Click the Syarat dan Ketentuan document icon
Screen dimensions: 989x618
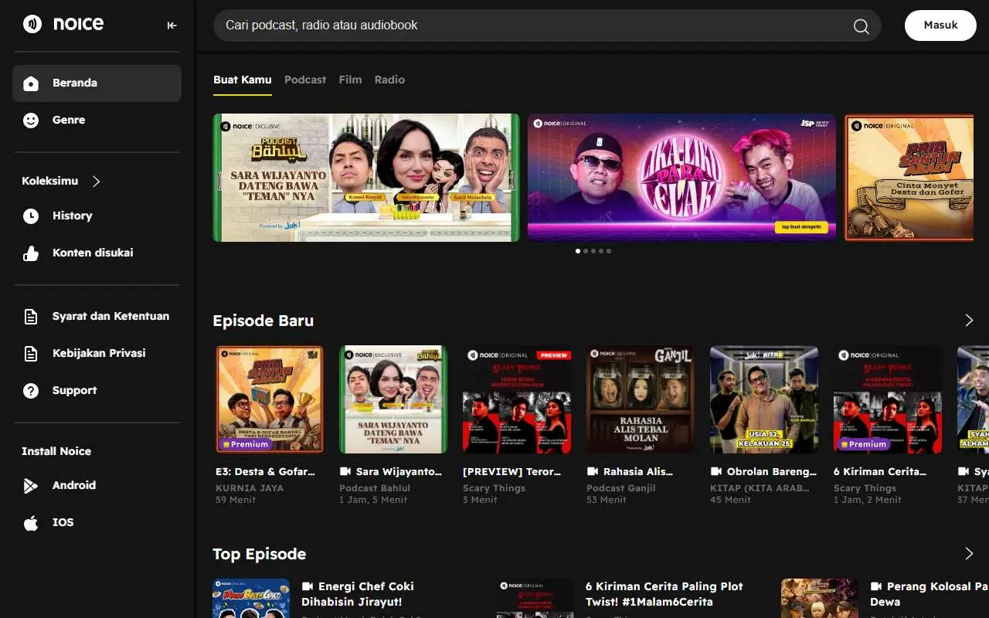(31, 317)
